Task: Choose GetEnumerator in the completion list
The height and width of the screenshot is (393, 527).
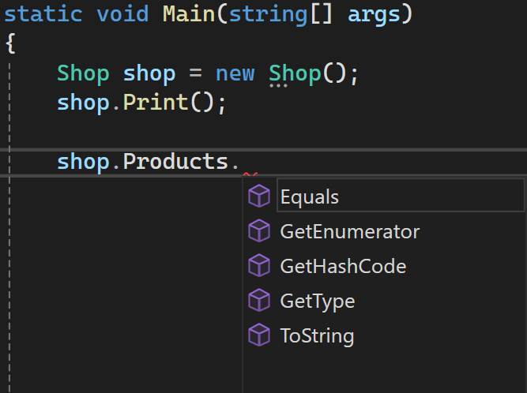Action: click(349, 231)
